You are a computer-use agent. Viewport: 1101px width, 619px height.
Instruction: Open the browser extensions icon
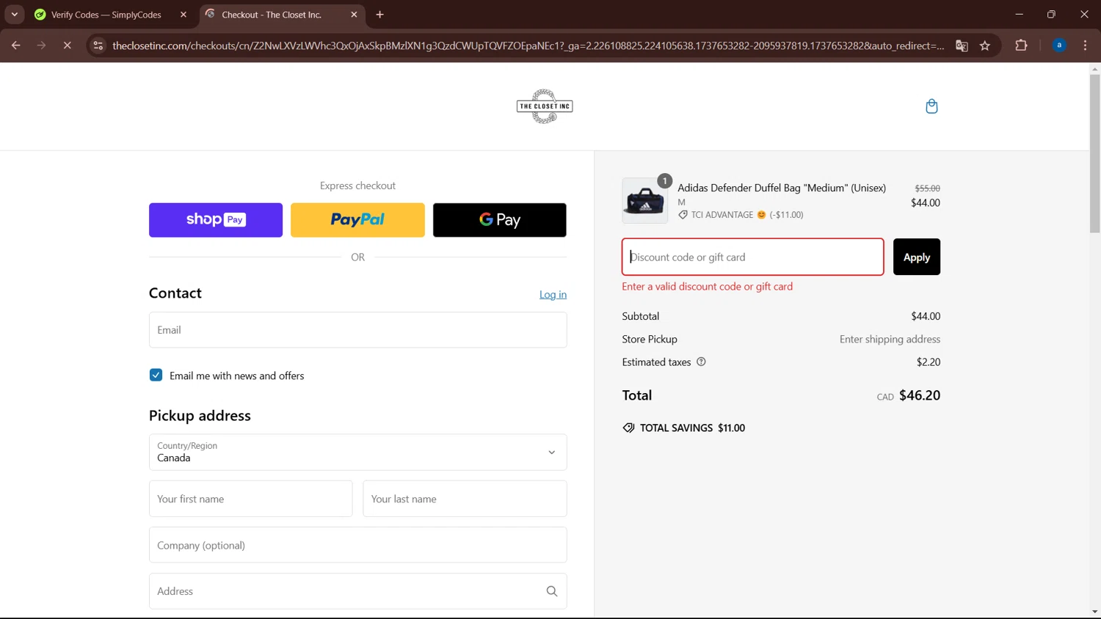1021,45
